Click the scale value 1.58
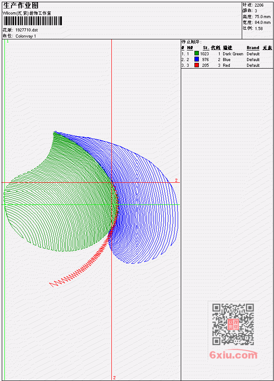274x381 pixels. (x=259, y=28)
